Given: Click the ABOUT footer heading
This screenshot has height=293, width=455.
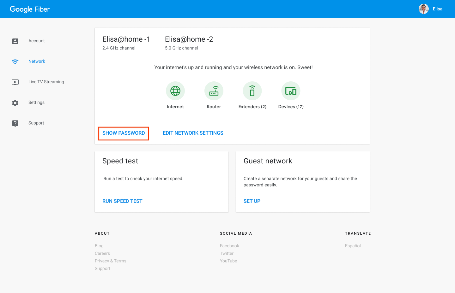Looking at the screenshot, I should [x=102, y=233].
